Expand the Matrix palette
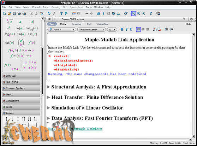197x146 pixels. click(x=21, y=94)
